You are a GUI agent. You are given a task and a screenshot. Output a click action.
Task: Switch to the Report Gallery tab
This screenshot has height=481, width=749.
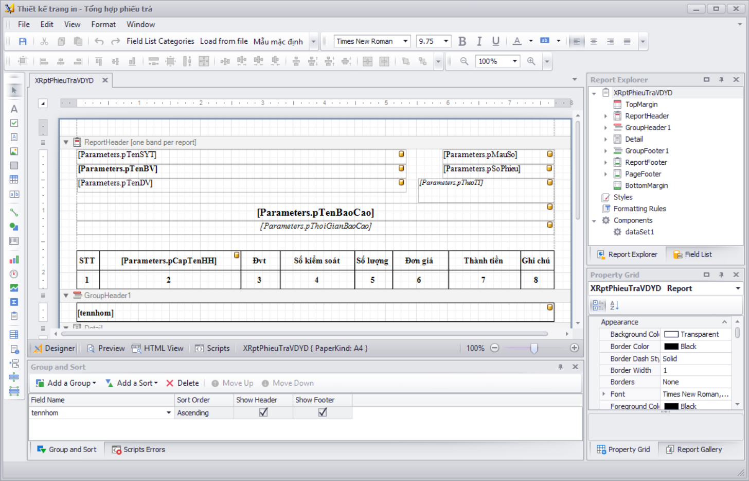pyautogui.click(x=694, y=450)
